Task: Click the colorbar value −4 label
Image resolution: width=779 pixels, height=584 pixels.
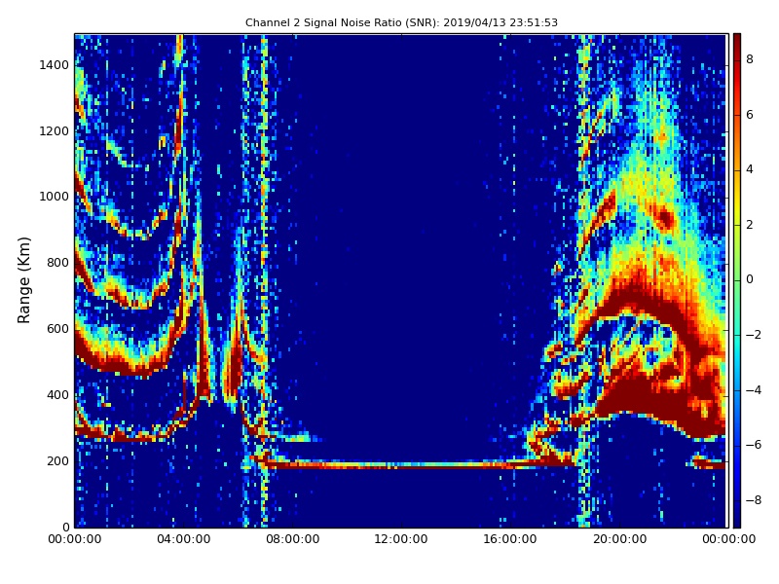Action: pyautogui.click(x=754, y=390)
